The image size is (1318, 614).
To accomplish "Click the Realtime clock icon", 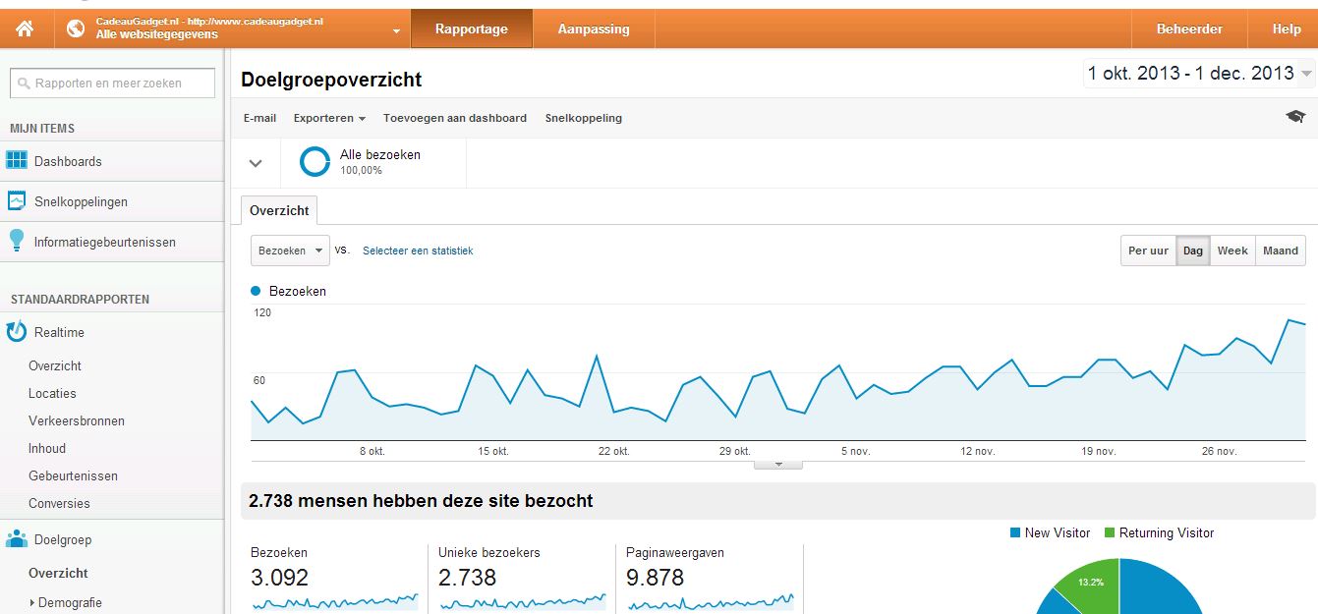I will (x=17, y=332).
